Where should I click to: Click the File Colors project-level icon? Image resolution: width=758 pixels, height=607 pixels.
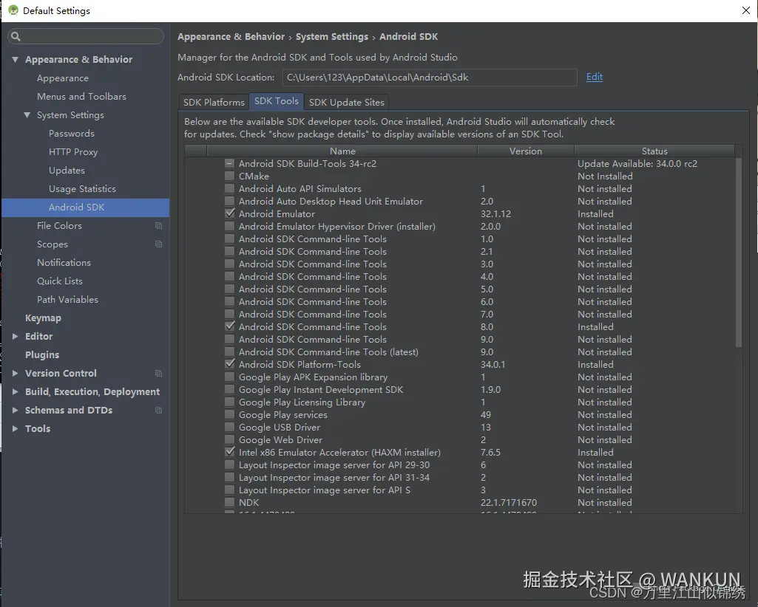[158, 225]
